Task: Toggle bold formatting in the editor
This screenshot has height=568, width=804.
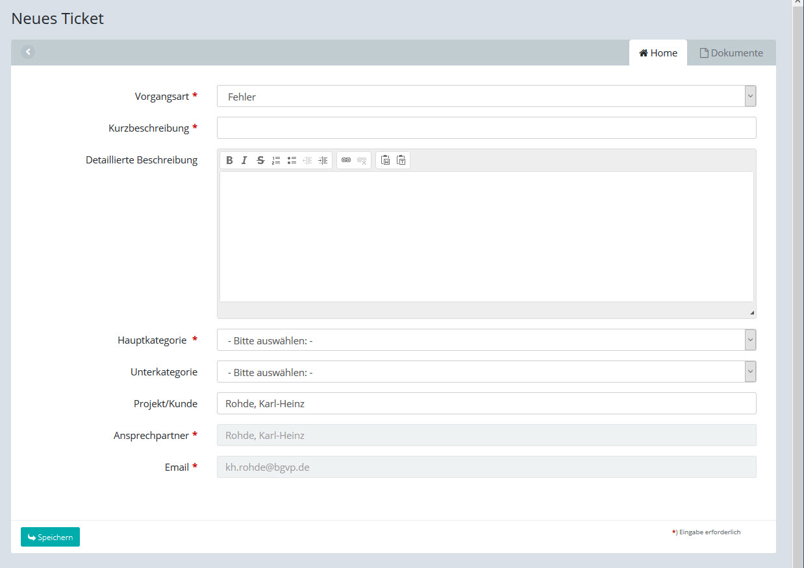Action: [x=229, y=160]
